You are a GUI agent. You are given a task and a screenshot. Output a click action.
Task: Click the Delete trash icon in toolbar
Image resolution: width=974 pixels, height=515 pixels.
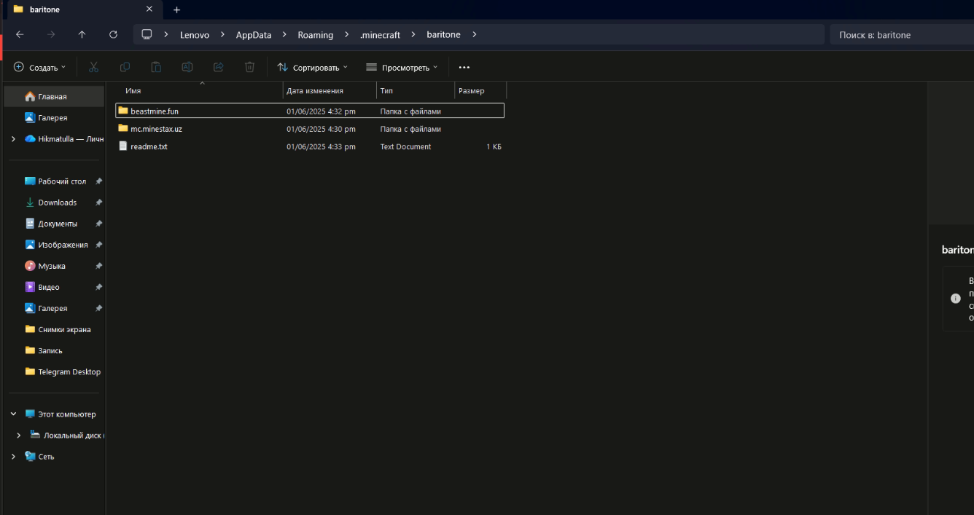coord(249,67)
